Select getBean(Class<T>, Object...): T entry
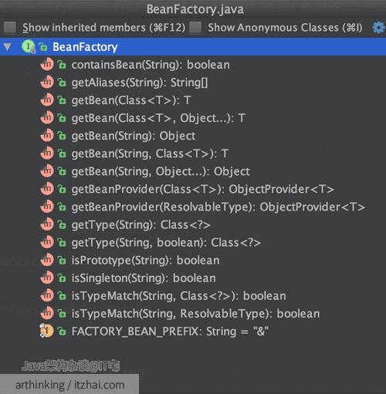386x394 pixels. (x=158, y=118)
